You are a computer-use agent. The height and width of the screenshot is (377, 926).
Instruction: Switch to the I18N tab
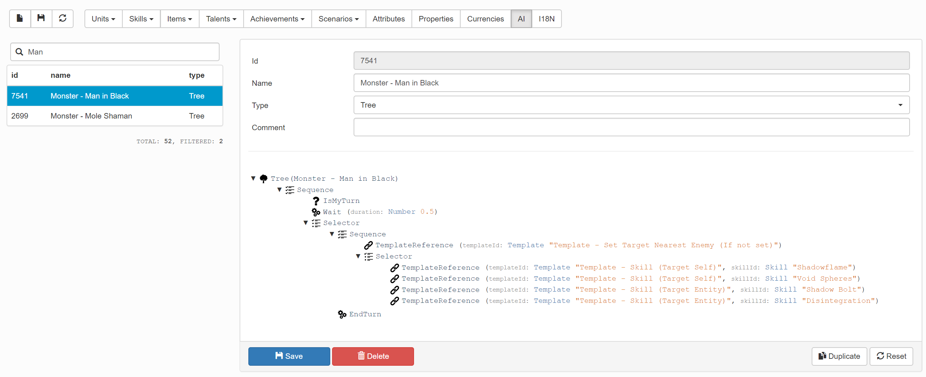pyautogui.click(x=546, y=19)
